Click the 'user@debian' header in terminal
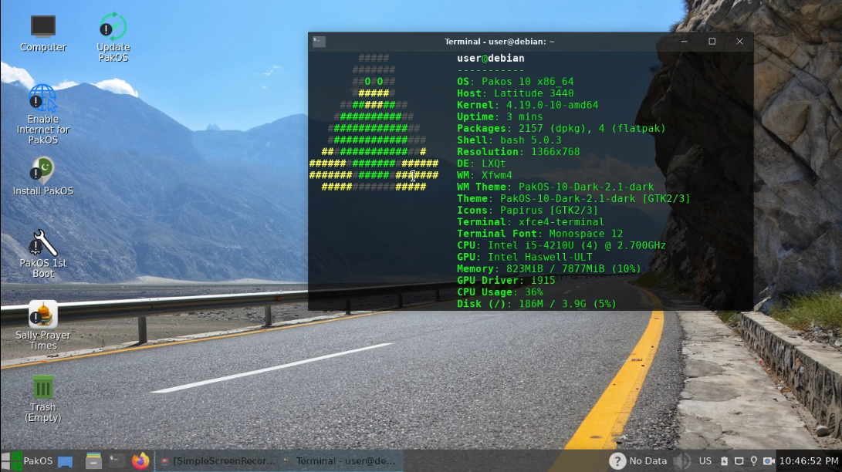 click(x=491, y=58)
